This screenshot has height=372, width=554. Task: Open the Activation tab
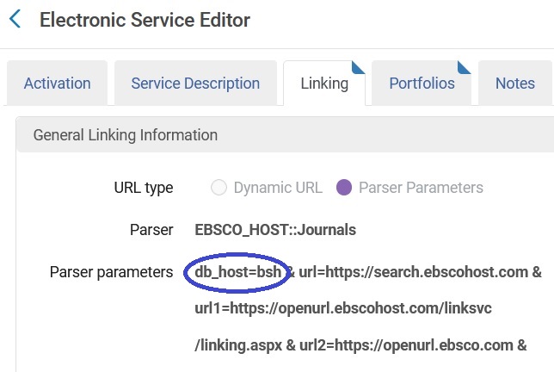(58, 84)
